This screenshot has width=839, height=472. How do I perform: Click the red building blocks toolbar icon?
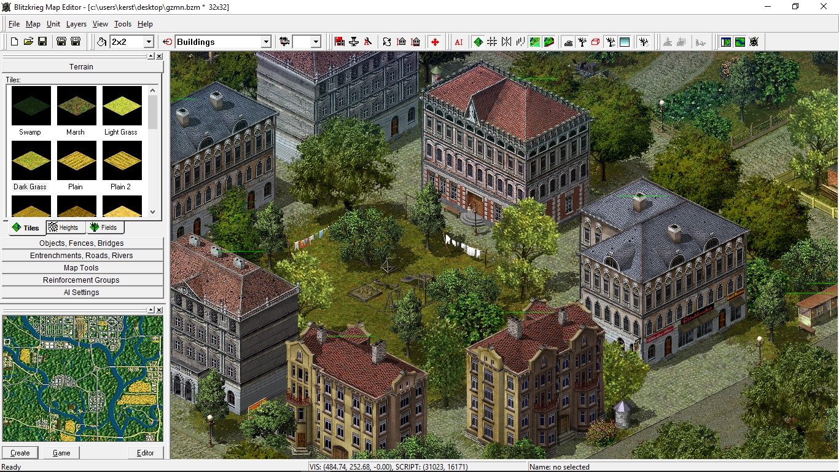pyautogui.click(x=340, y=42)
